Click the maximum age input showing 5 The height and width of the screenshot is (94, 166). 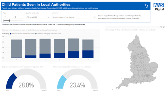[19, 17]
